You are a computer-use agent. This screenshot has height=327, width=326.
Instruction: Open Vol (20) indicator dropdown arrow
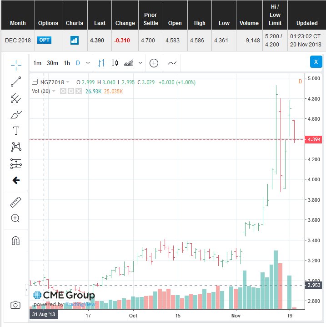tap(54, 91)
